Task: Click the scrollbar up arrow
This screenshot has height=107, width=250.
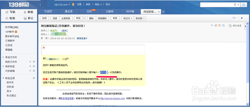Action: click(247, 23)
